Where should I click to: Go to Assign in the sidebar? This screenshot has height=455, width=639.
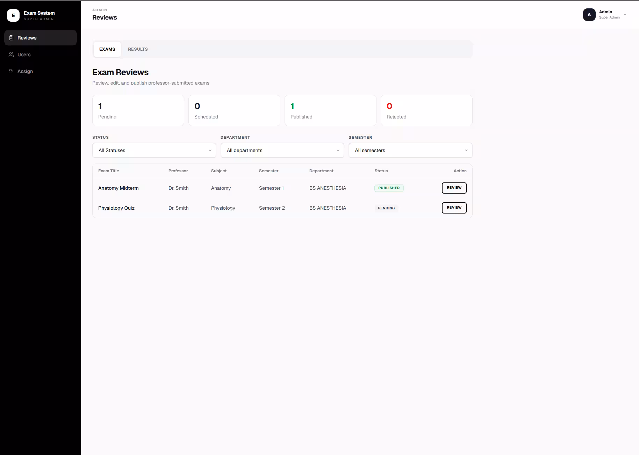pyautogui.click(x=41, y=71)
